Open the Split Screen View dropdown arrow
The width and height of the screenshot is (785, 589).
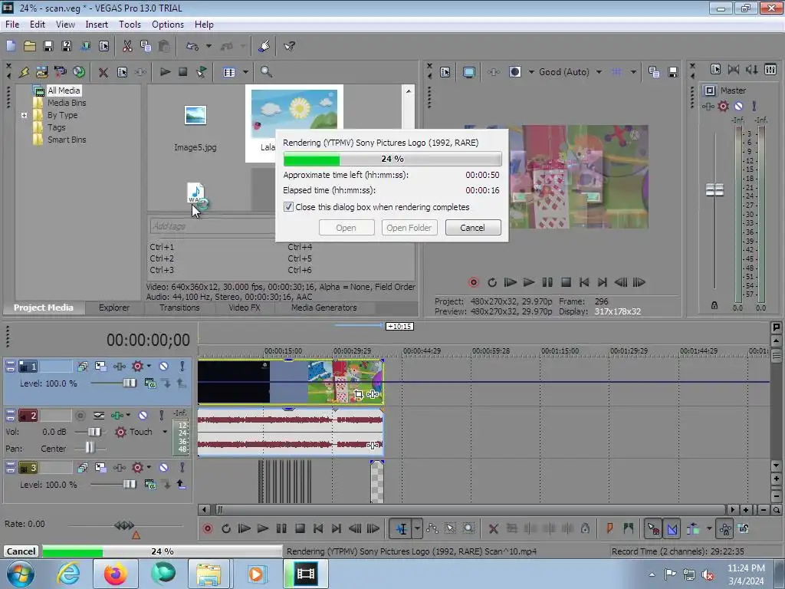click(x=531, y=72)
